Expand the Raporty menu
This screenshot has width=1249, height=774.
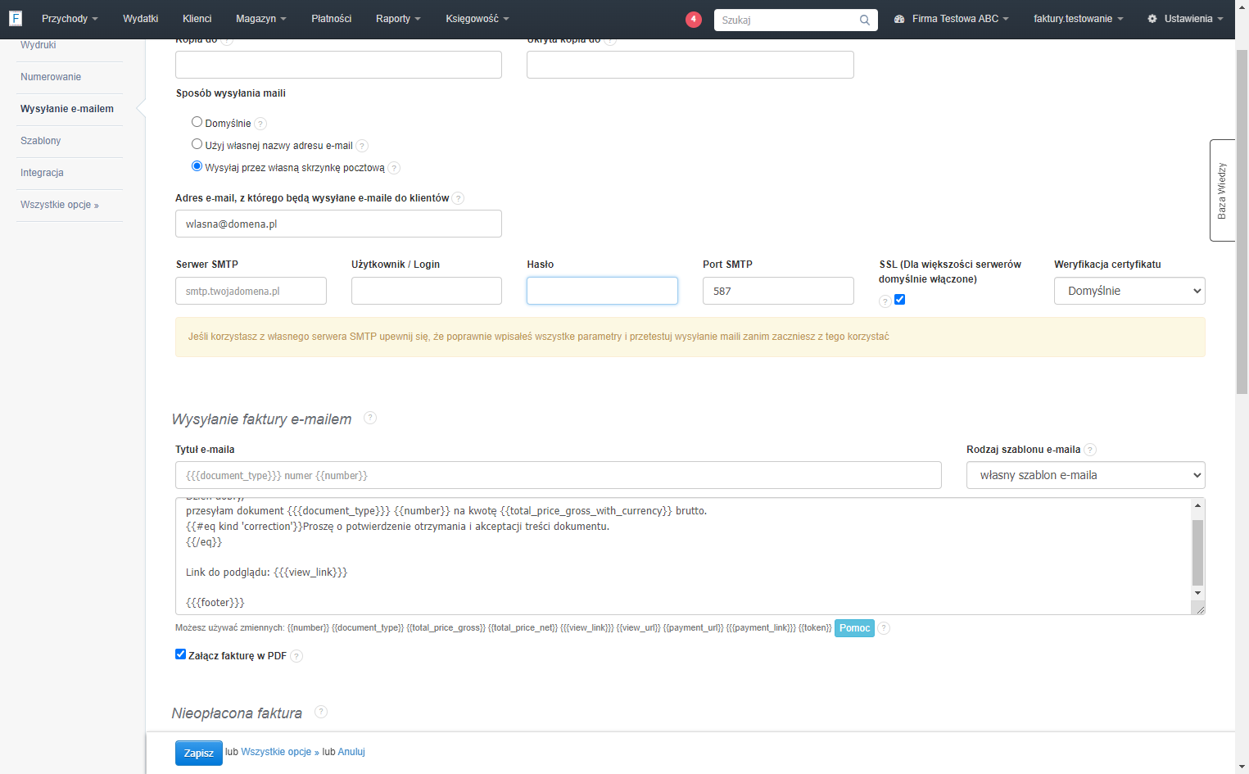398,19
